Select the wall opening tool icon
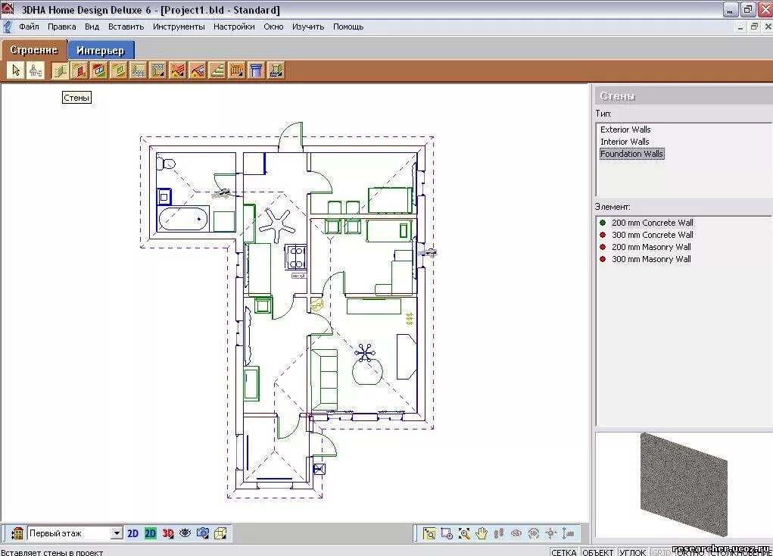 119,70
